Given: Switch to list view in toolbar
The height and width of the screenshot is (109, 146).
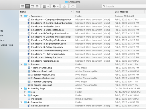Looking at the screenshot, I should point(27,7).
